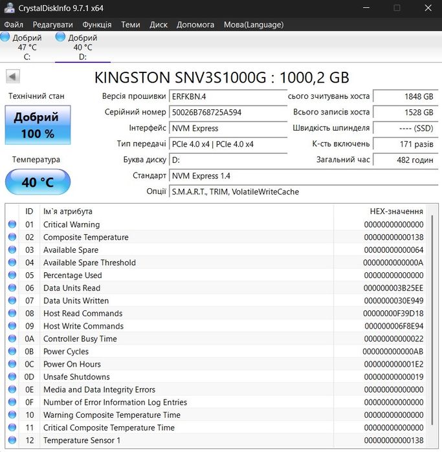442x452 pixels.
Task: Open the Функція menu
Action: pyautogui.click(x=97, y=25)
